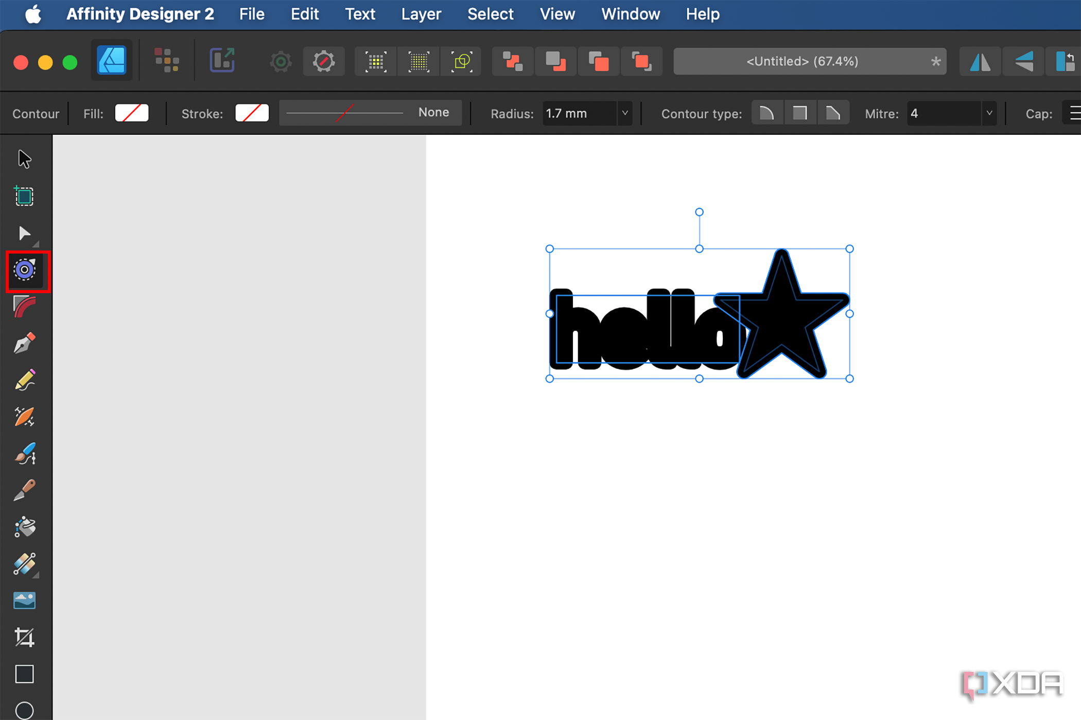The height and width of the screenshot is (720, 1081).
Task: Open the Mitre value dropdown
Action: click(x=989, y=113)
